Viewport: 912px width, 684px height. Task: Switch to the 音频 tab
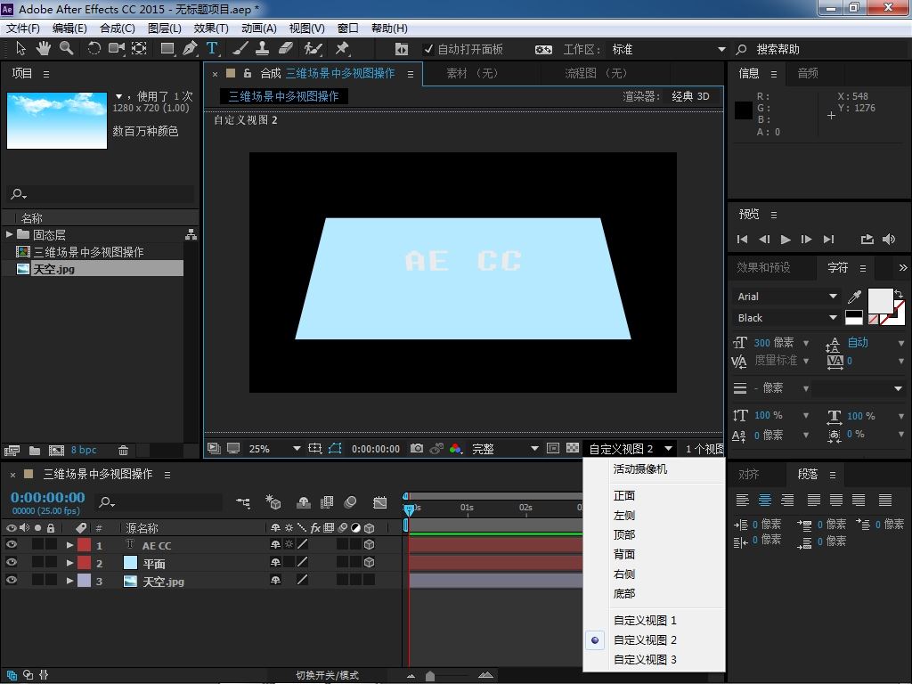click(x=808, y=73)
